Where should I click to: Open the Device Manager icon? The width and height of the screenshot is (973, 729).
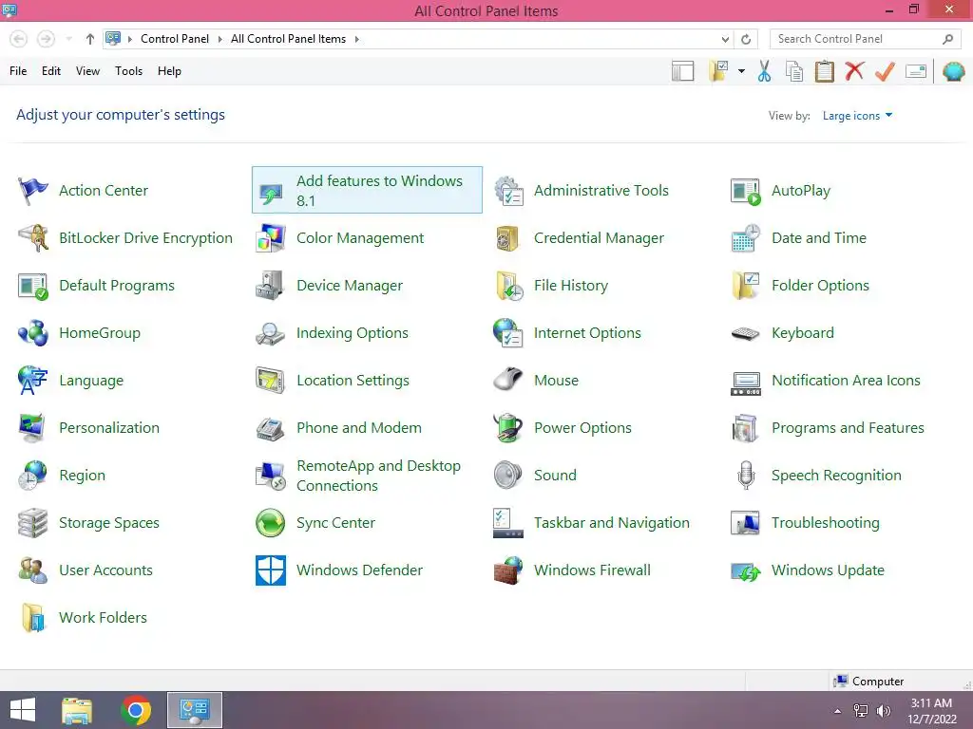click(270, 285)
